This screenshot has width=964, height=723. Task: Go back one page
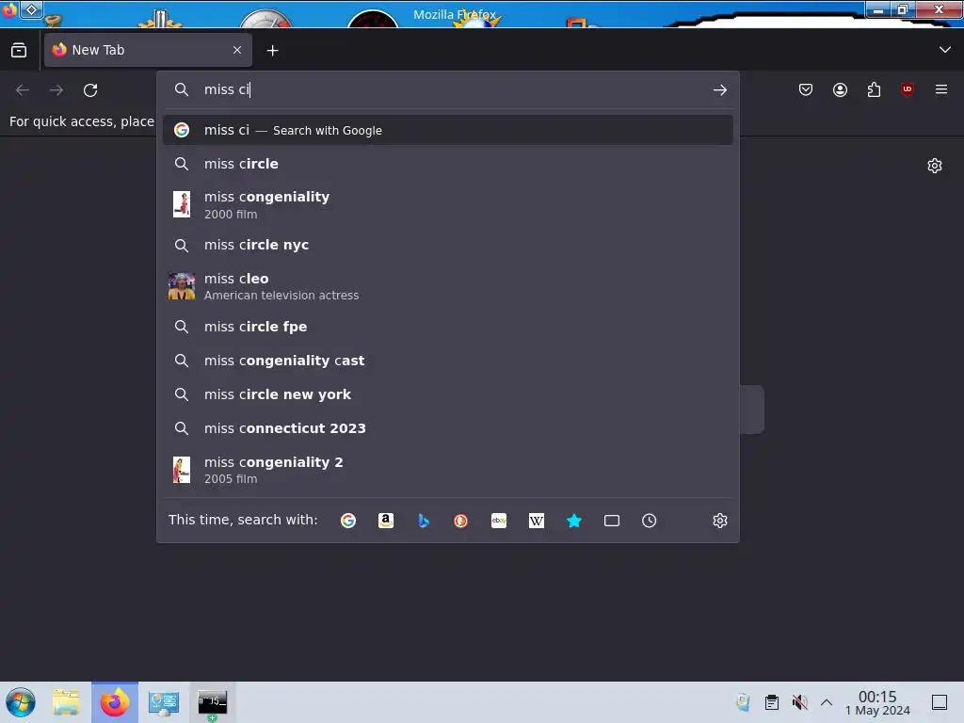(x=23, y=90)
